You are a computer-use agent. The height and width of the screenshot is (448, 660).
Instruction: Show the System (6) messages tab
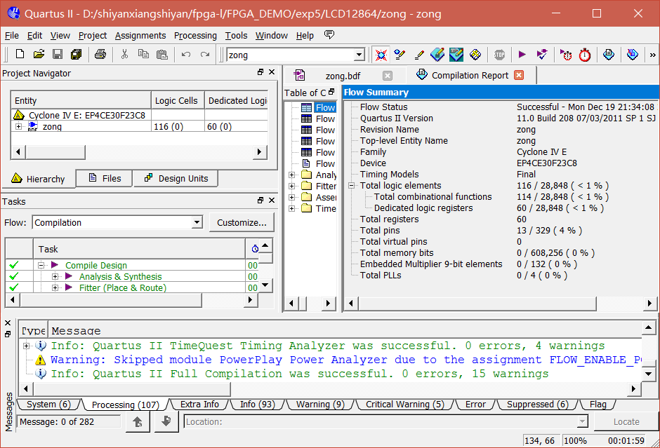[48, 405]
